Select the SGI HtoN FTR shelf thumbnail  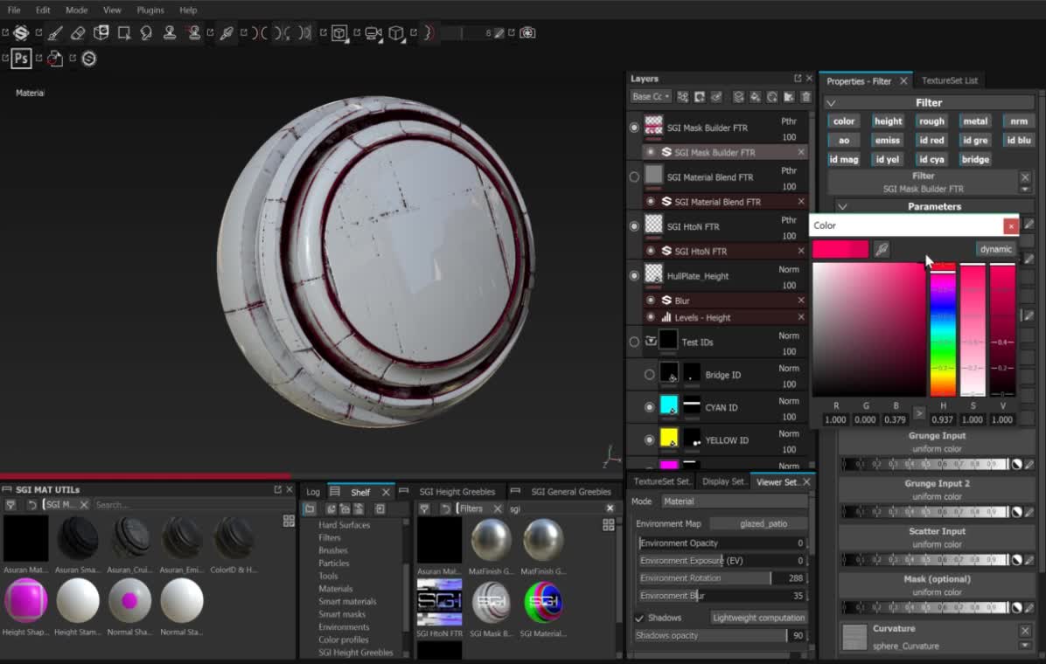[440, 604]
